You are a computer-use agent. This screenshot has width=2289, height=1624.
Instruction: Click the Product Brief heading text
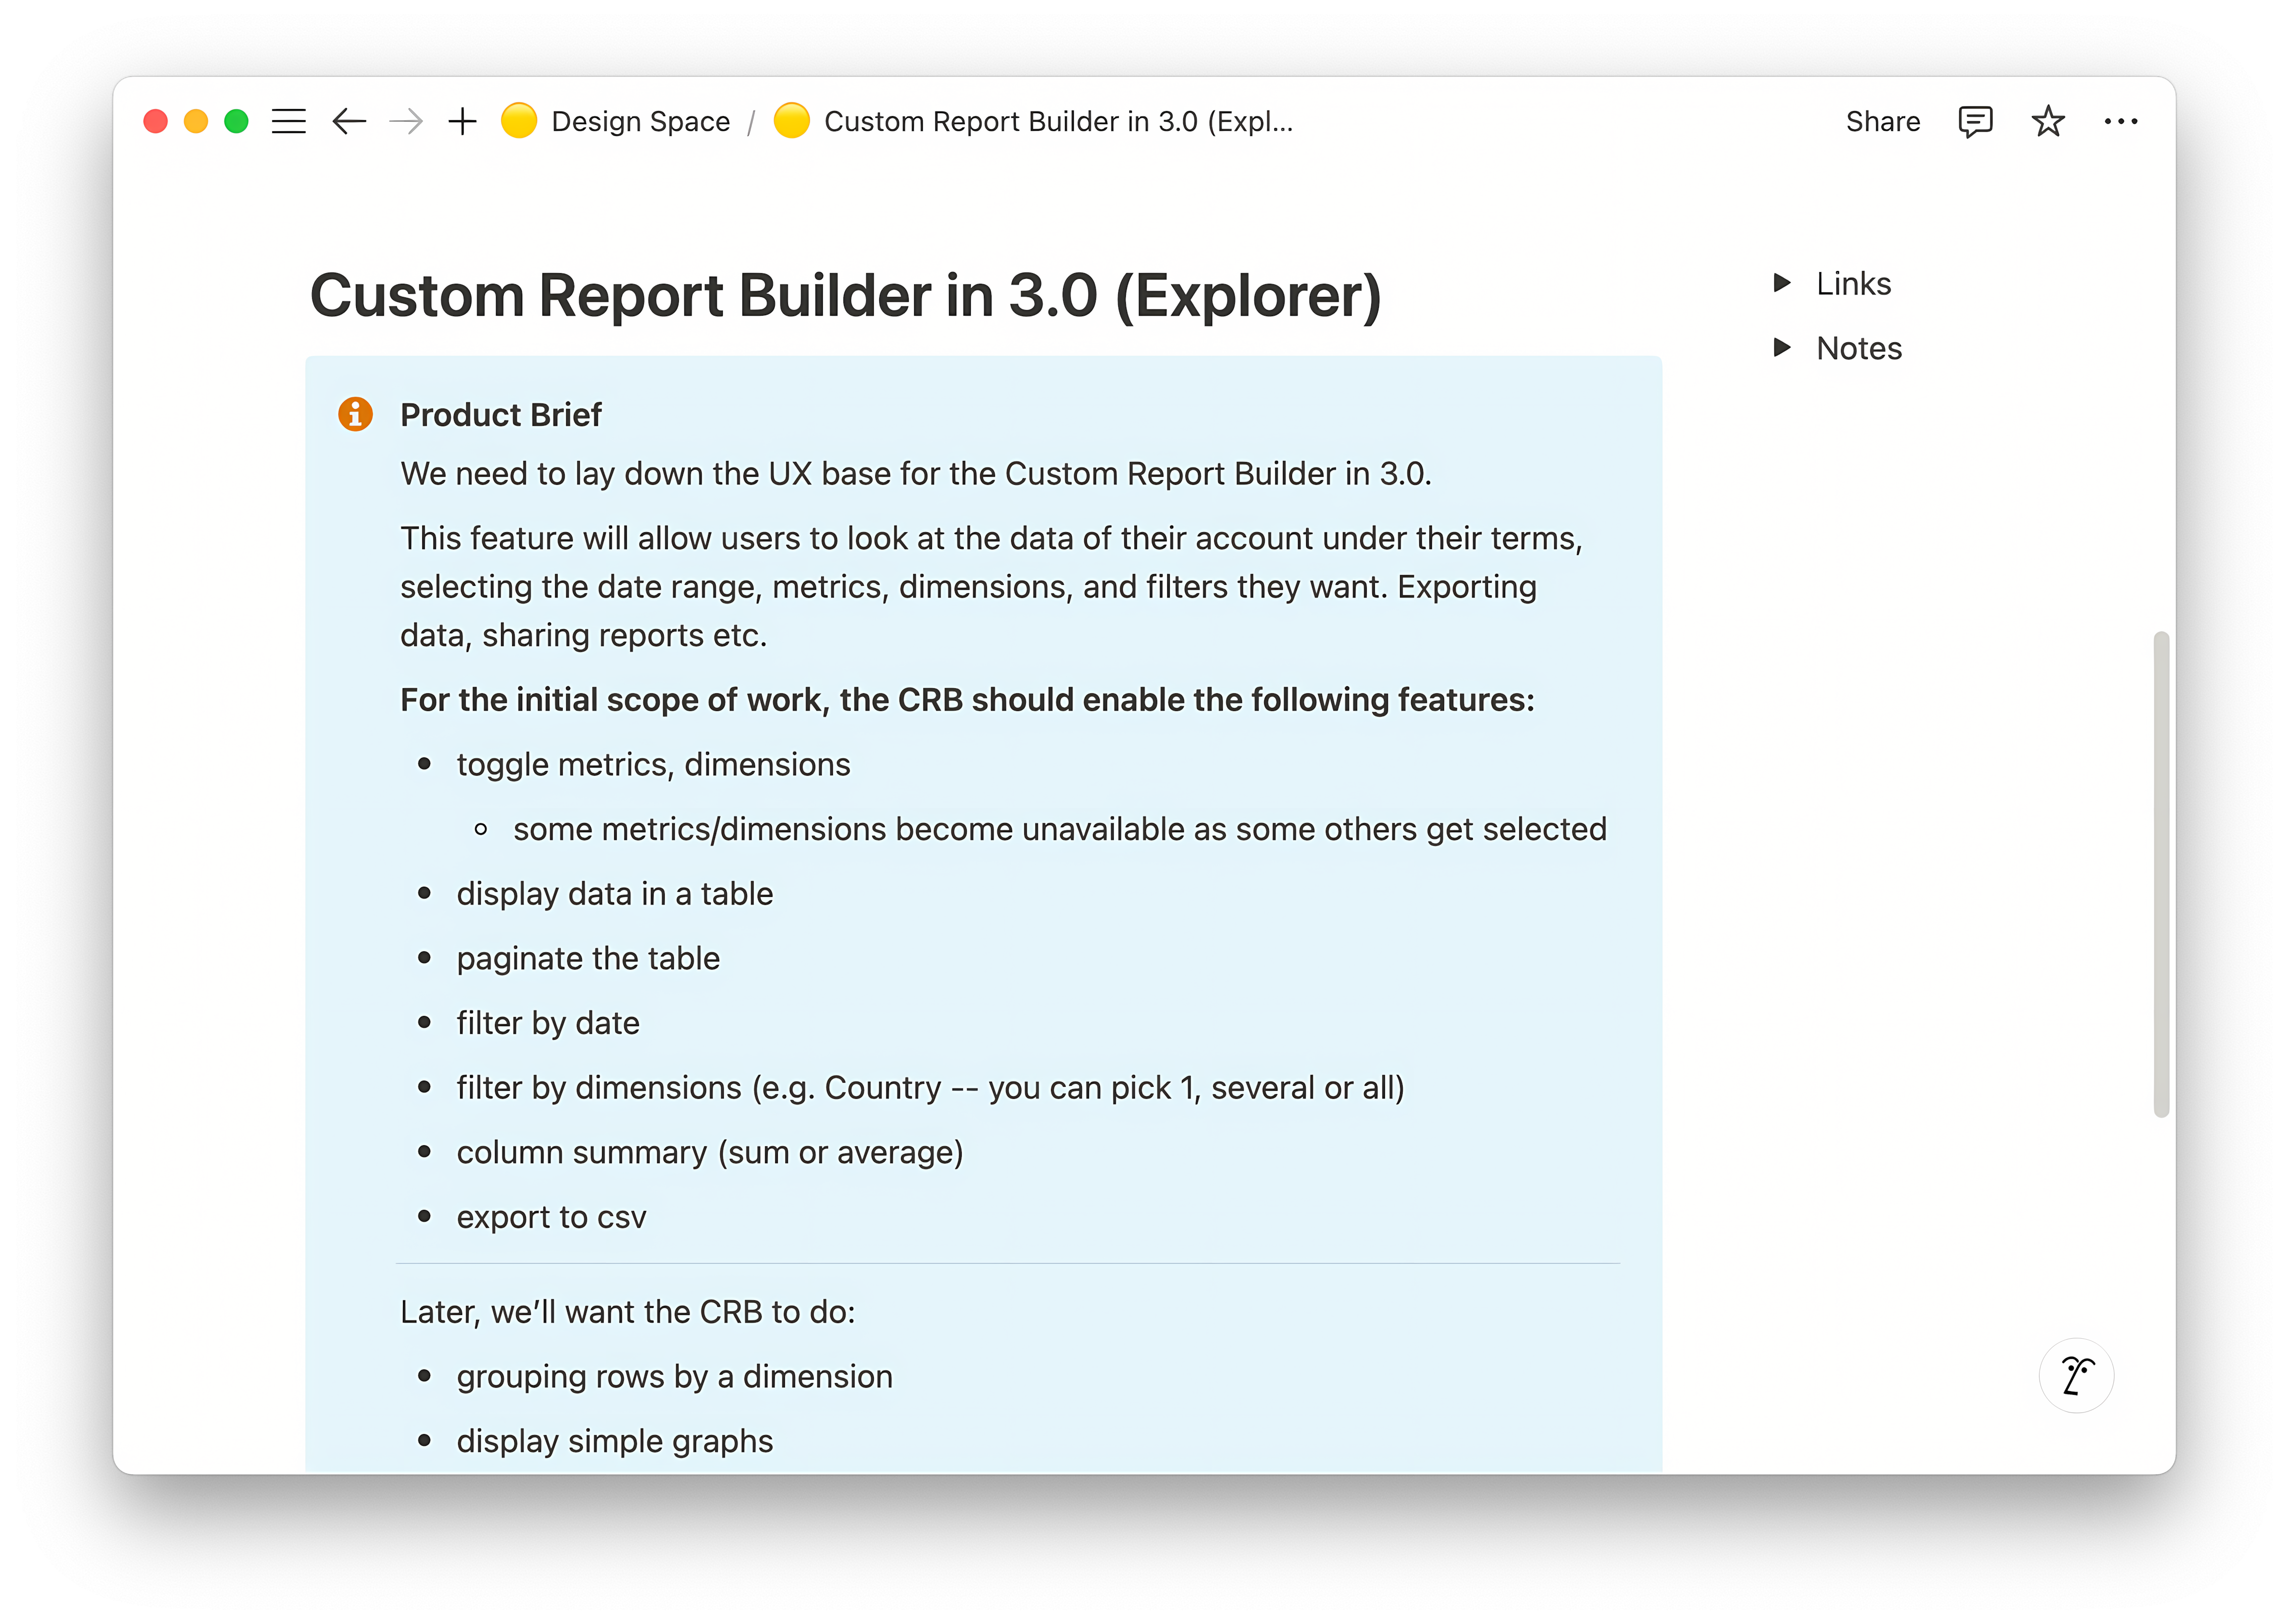point(500,414)
